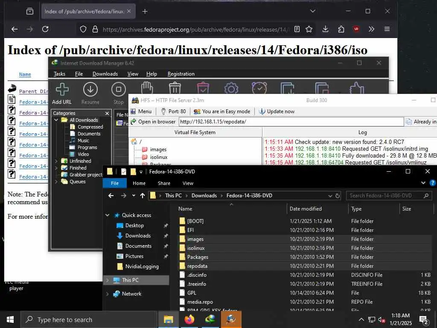
Task: Click Add URL in Internet Download Manager
Action: [62, 94]
